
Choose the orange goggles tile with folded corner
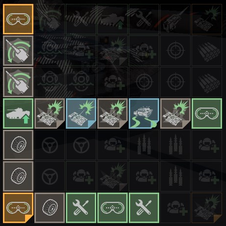(x=18, y=208)
